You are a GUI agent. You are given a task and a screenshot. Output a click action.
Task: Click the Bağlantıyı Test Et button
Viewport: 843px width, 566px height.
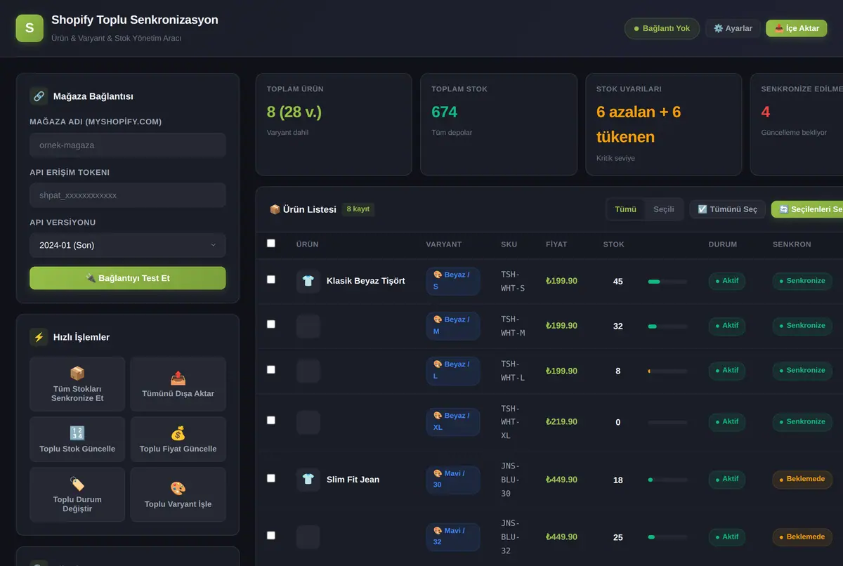point(128,278)
